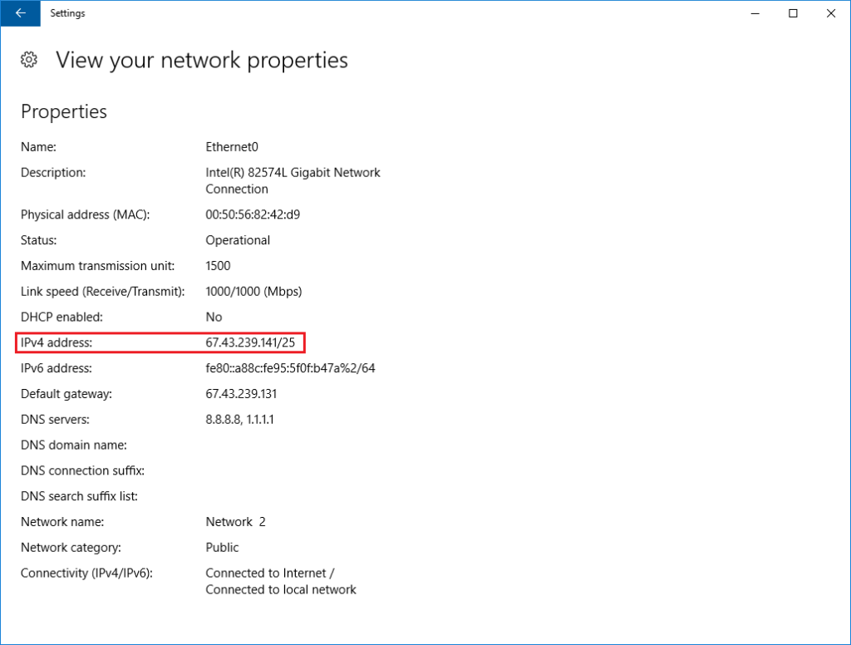Click the Intel network adapter description
The width and height of the screenshot is (851, 645).
pyautogui.click(x=293, y=180)
